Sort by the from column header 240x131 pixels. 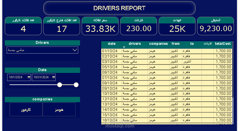pyautogui.click(x=175, y=44)
